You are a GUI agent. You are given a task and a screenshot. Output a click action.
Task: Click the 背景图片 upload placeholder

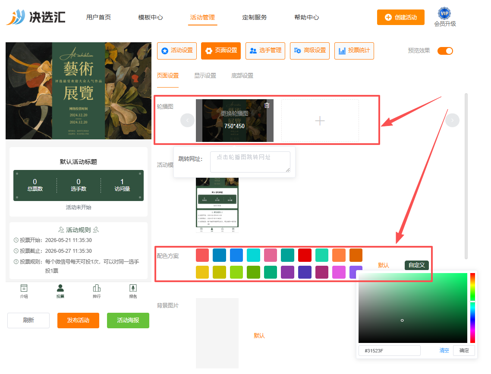pos(217,333)
